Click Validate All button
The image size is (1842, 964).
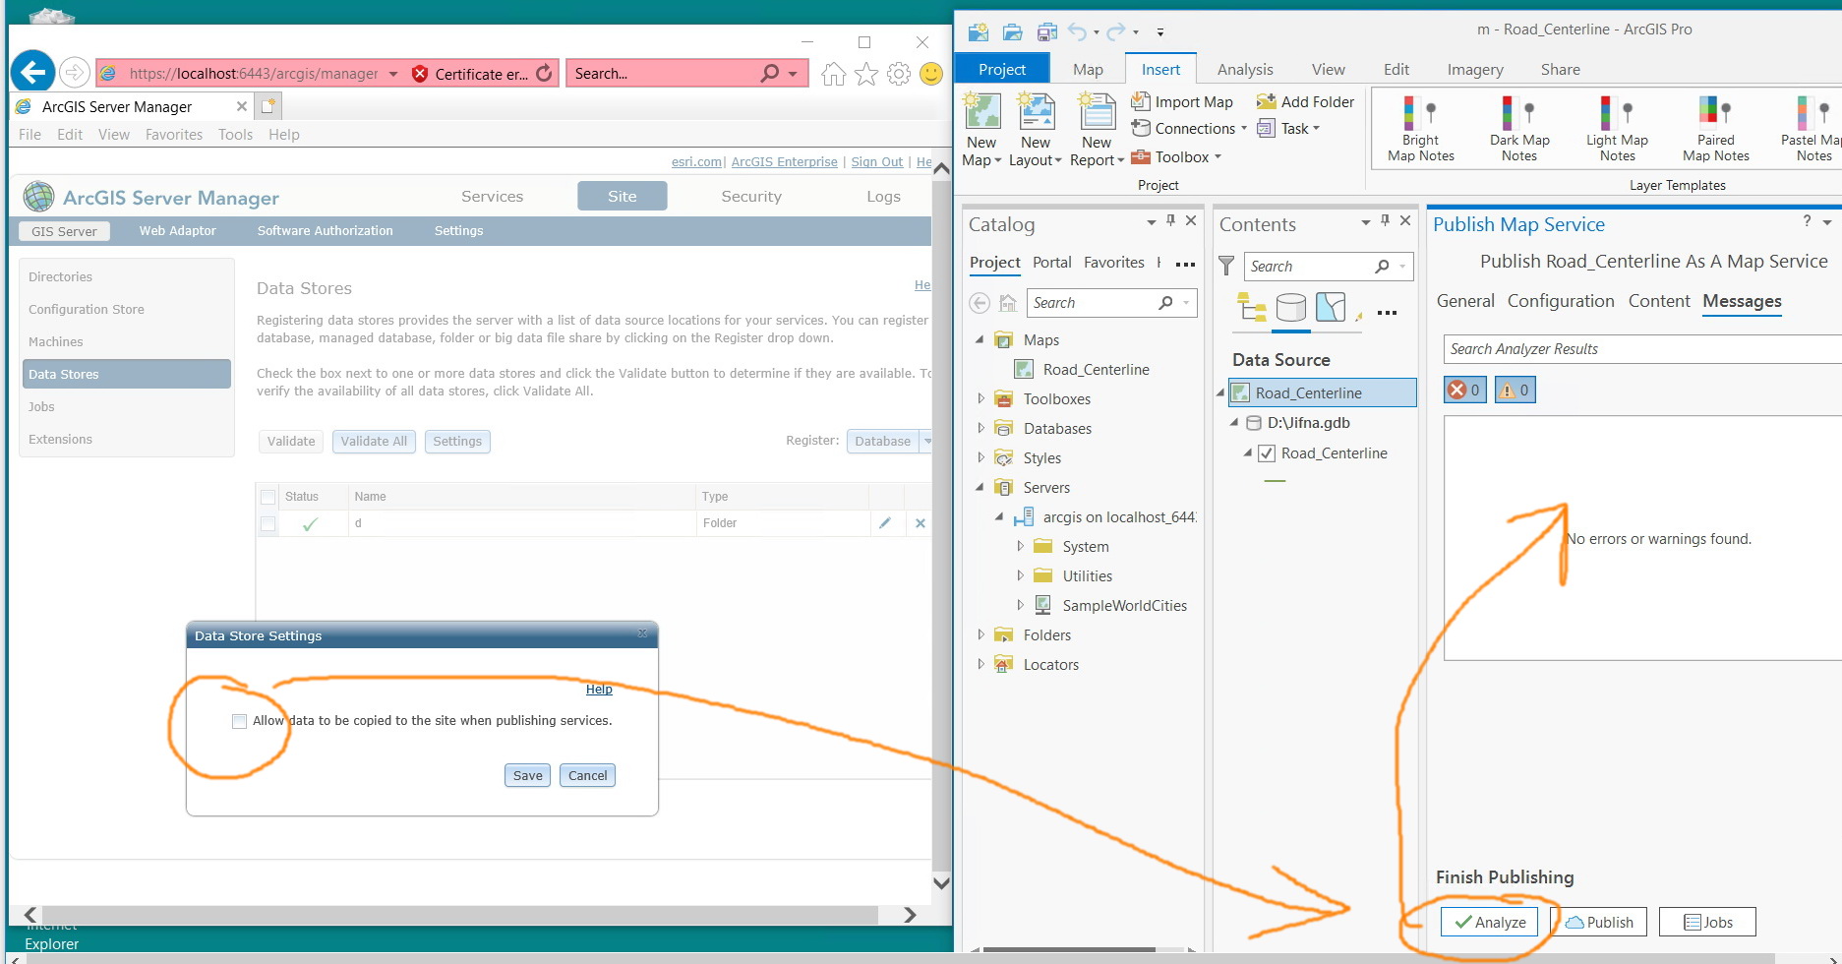pos(374,441)
